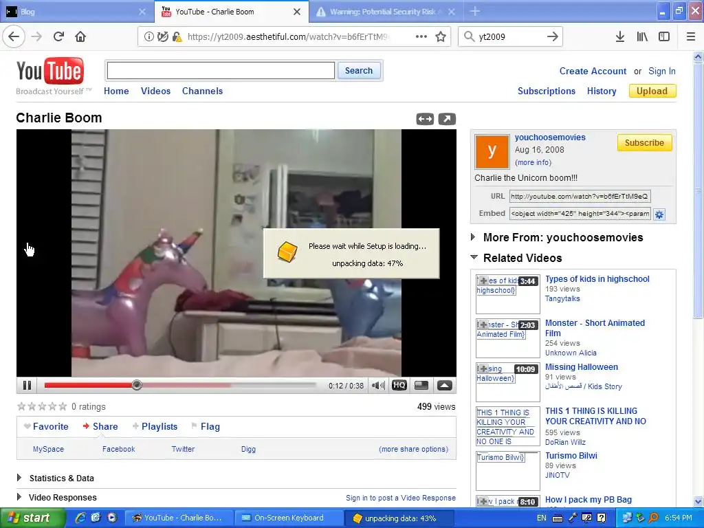704x528 pixels.
Task: Switch to the Blog tab
Action: pos(77,12)
